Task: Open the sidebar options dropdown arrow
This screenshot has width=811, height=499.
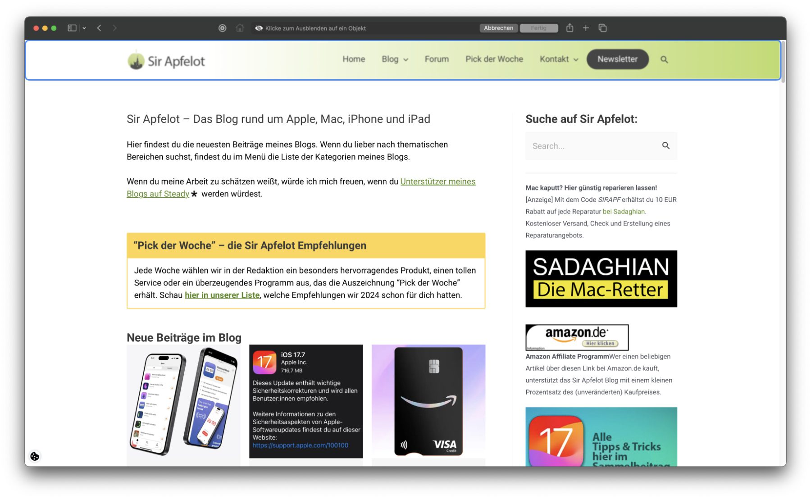Action: [84, 28]
